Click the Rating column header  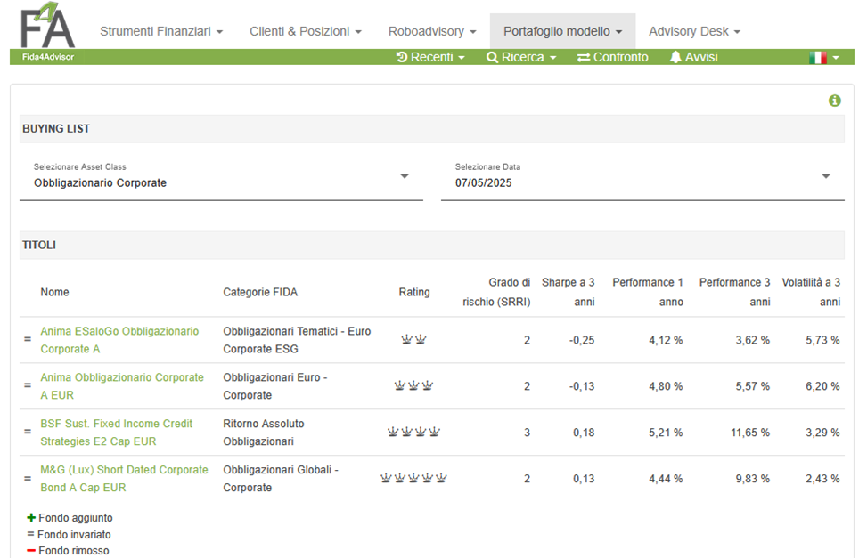[x=414, y=292]
